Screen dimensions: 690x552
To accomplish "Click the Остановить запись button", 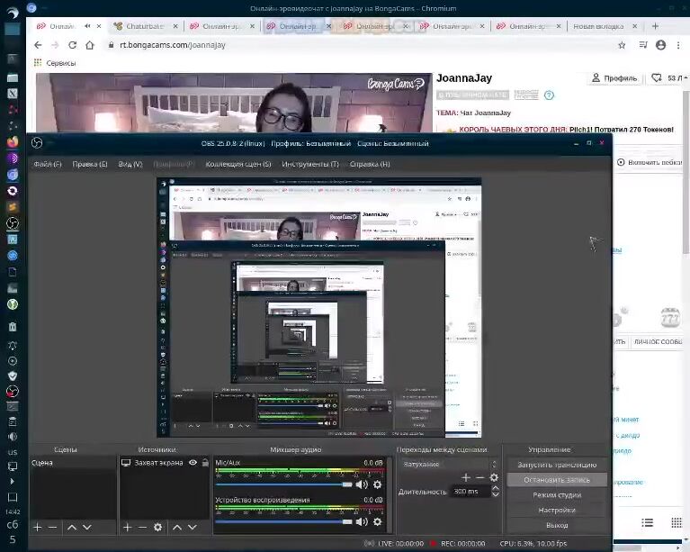I will [x=556, y=480].
